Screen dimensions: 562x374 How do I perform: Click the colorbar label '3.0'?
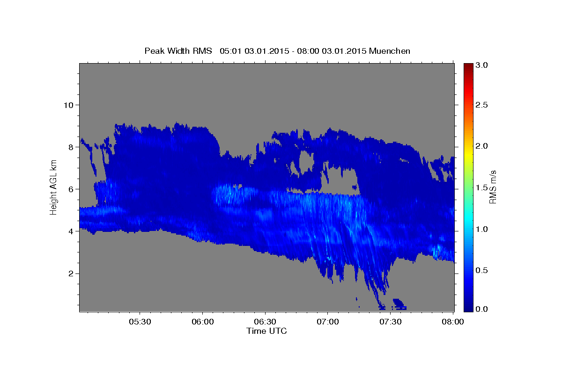pyautogui.click(x=482, y=65)
